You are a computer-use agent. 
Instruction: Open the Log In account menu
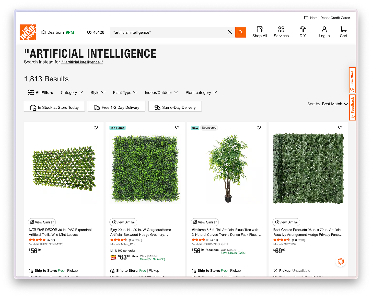pos(324,32)
